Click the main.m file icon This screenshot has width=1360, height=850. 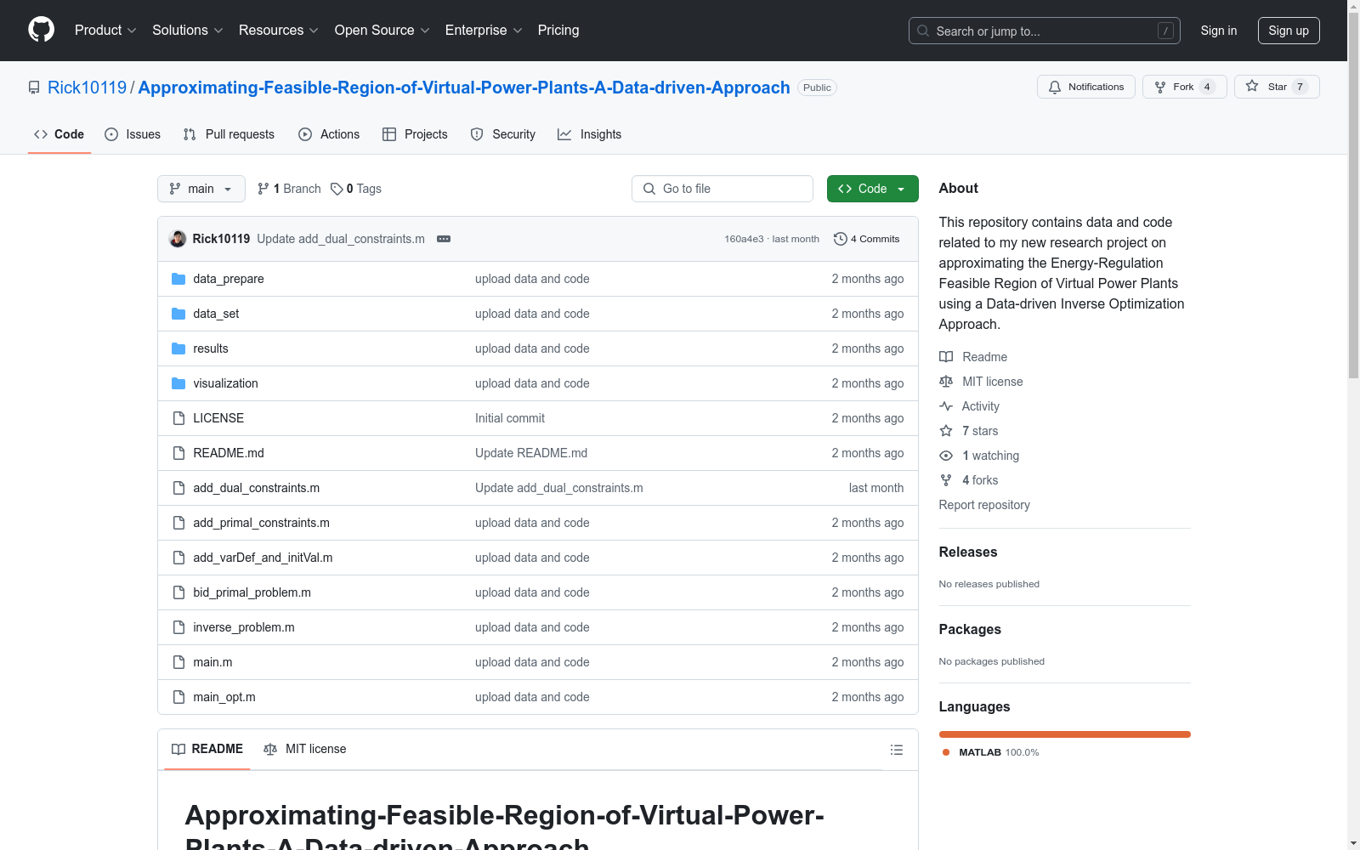coord(178,662)
